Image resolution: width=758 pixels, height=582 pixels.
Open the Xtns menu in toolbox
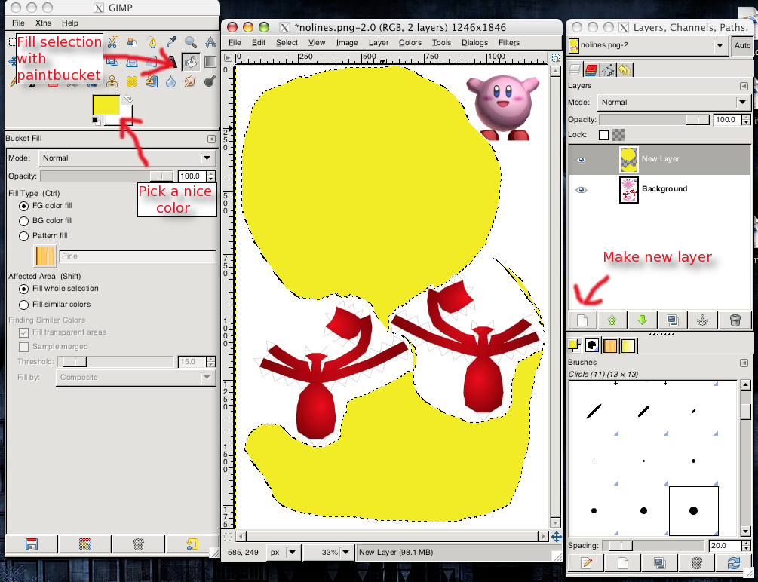43,23
